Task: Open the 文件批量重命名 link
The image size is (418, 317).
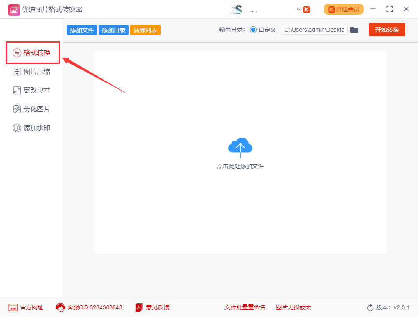Action: coord(245,308)
